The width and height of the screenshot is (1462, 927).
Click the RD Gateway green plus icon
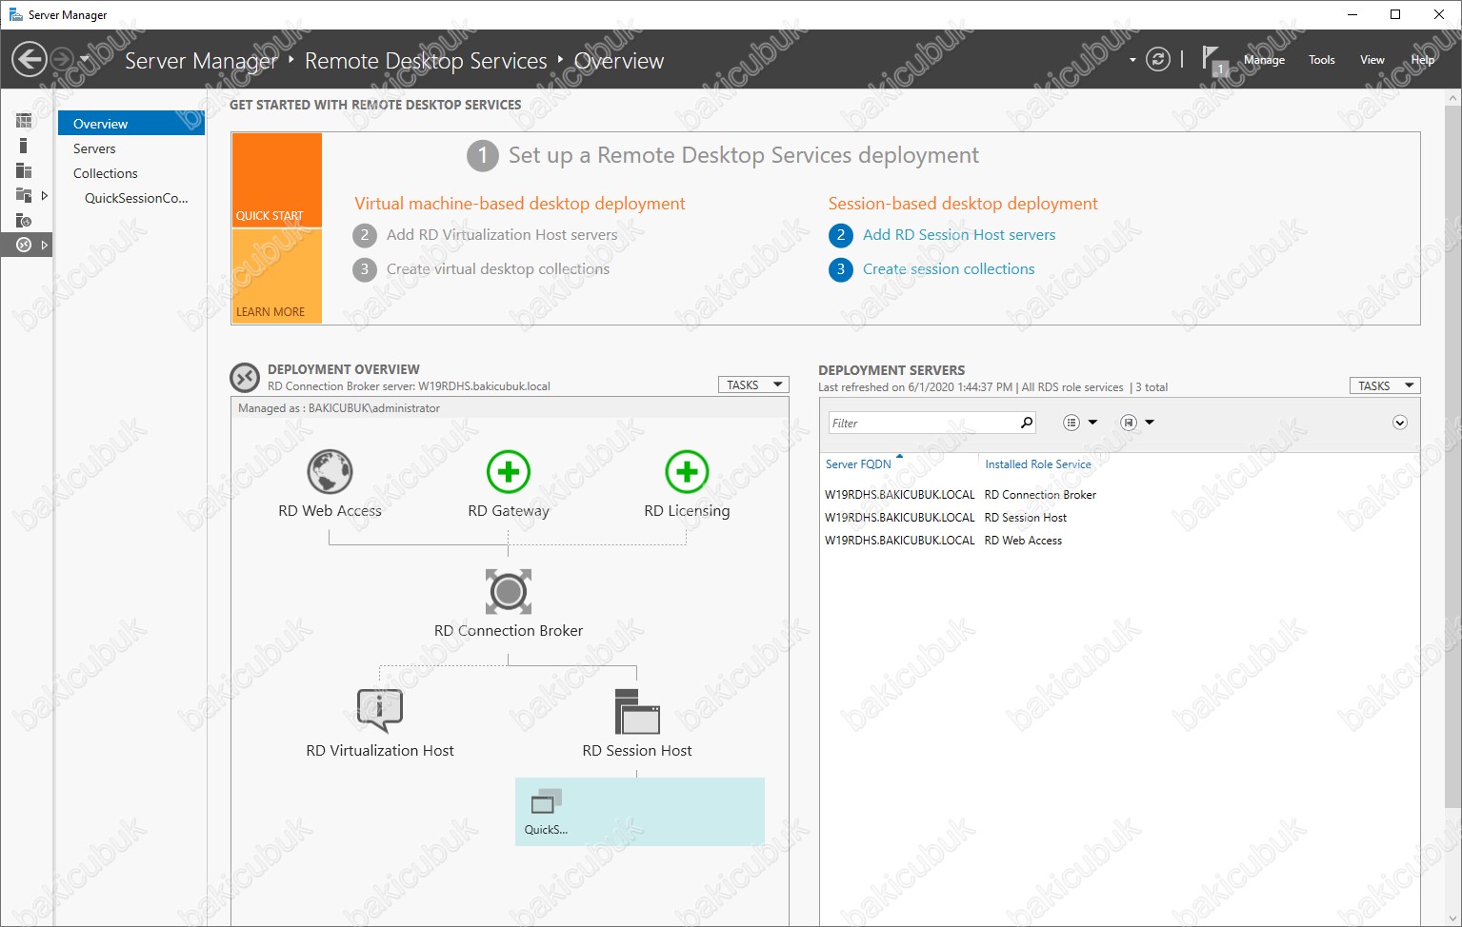[509, 472]
